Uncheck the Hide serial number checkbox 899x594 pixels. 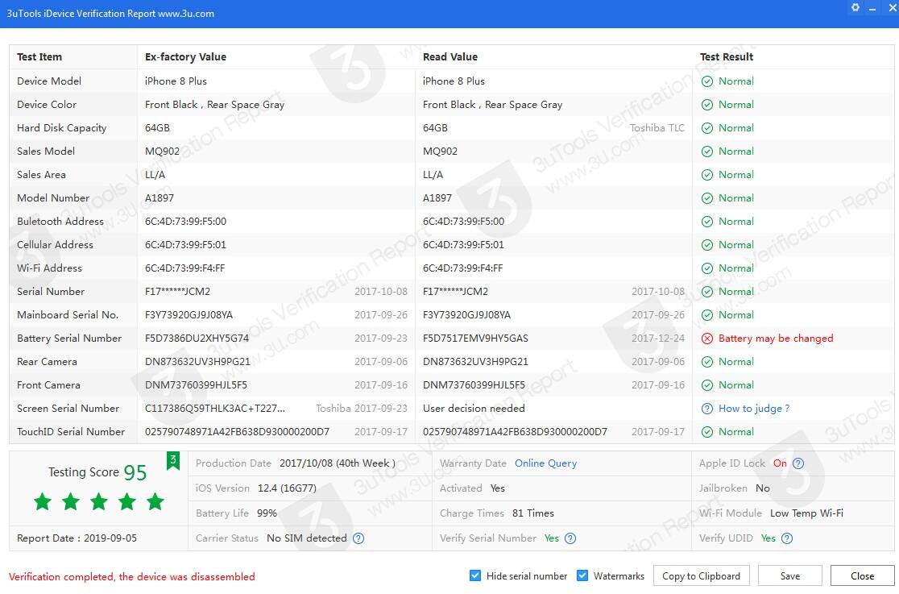[x=475, y=575]
